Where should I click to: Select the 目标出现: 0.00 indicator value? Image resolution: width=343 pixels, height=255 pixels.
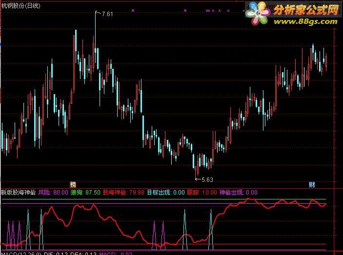[166, 193]
